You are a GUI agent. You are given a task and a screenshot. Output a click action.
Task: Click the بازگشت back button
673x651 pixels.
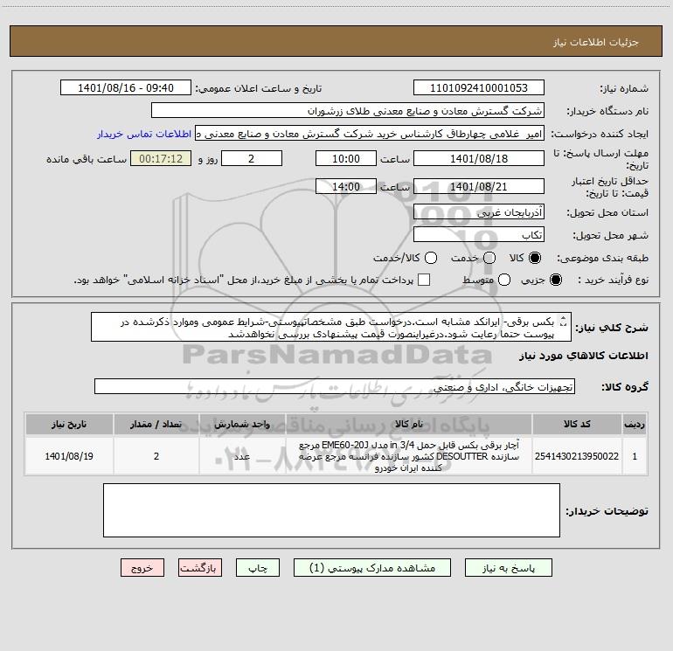[x=200, y=568]
